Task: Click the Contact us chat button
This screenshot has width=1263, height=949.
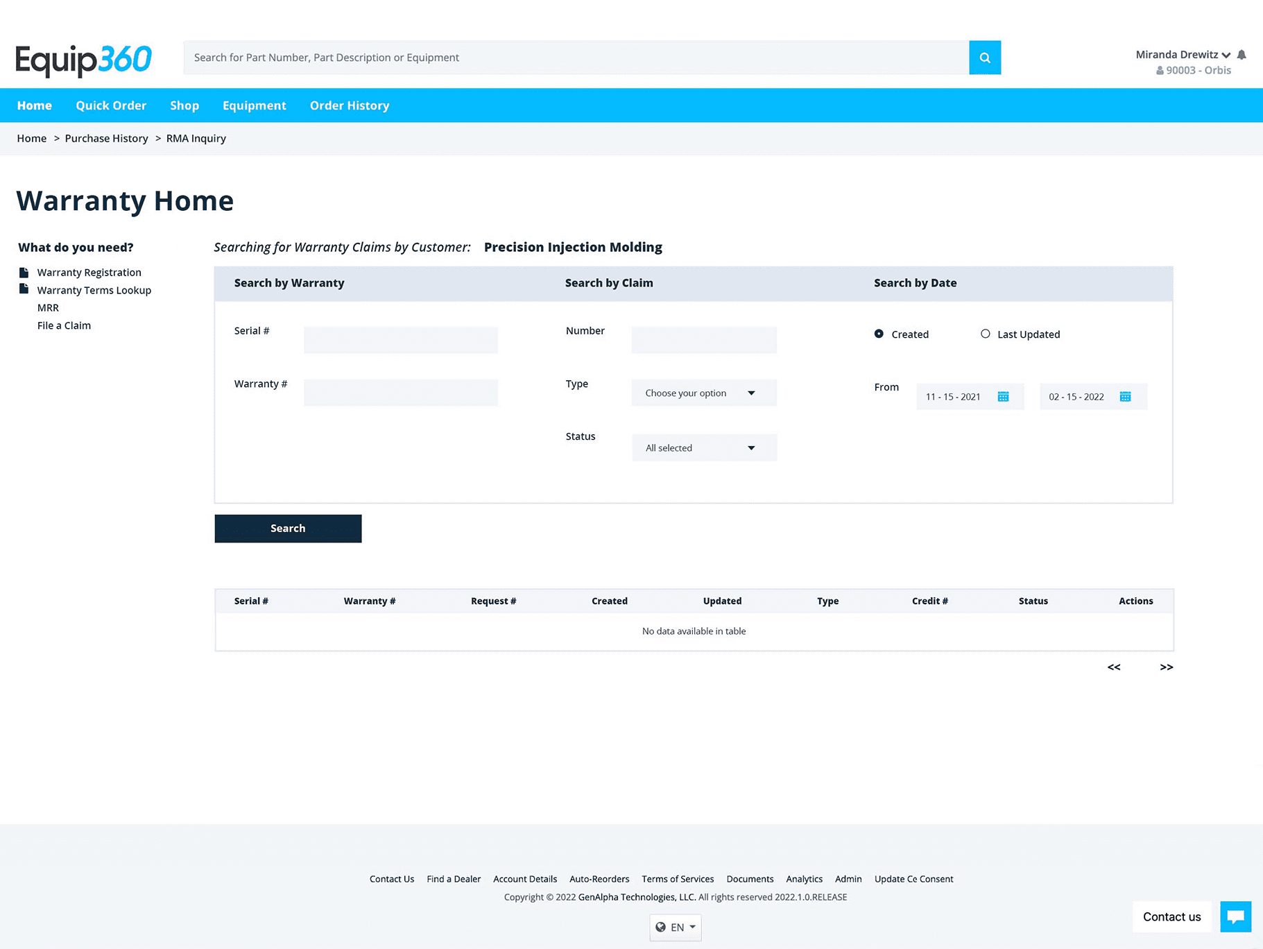Action: pyautogui.click(x=1172, y=916)
